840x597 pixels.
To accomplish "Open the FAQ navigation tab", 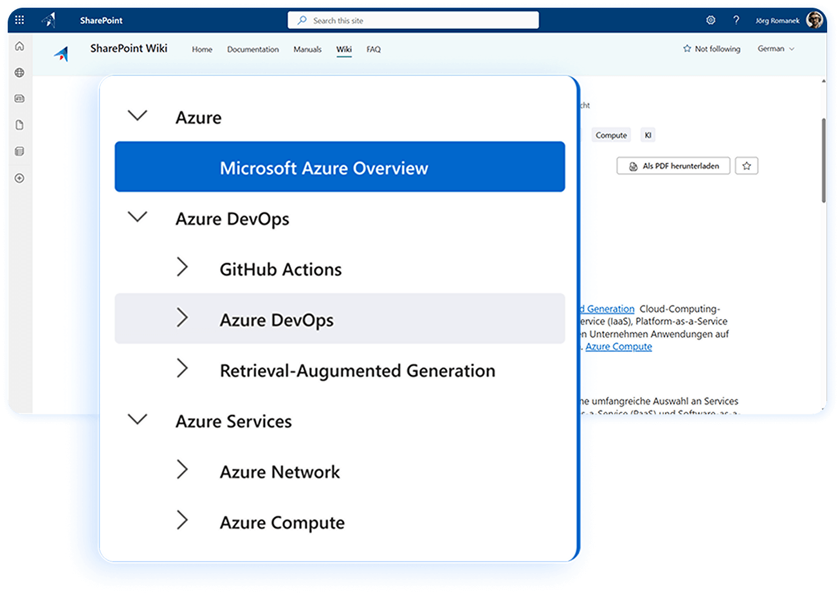I will click(374, 50).
